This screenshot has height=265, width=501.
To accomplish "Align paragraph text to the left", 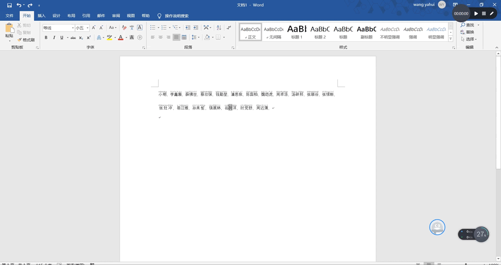I will pos(153,37).
